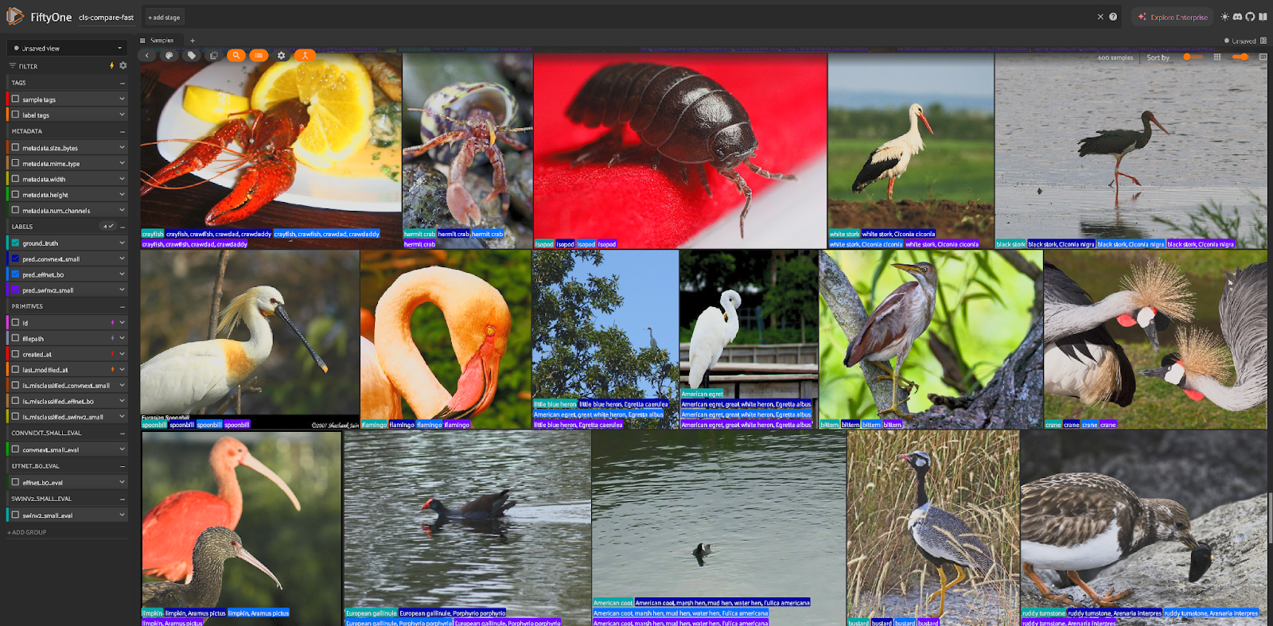Expand convnext_small_eval filter chevron
The height and width of the screenshot is (626, 1273).
[122, 449]
